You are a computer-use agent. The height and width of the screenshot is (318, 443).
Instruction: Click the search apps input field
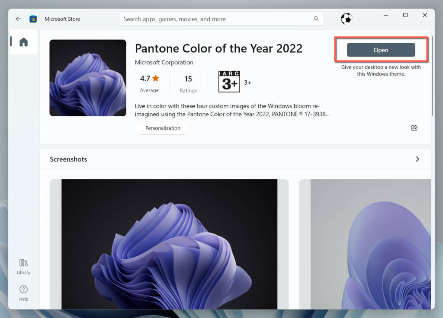tap(216, 19)
